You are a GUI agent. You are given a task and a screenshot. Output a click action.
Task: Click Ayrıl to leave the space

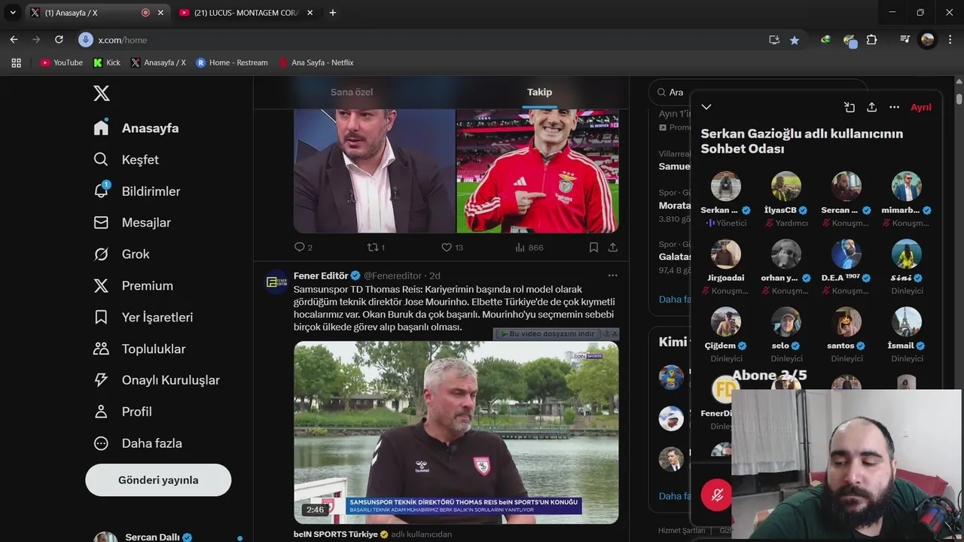(x=920, y=107)
